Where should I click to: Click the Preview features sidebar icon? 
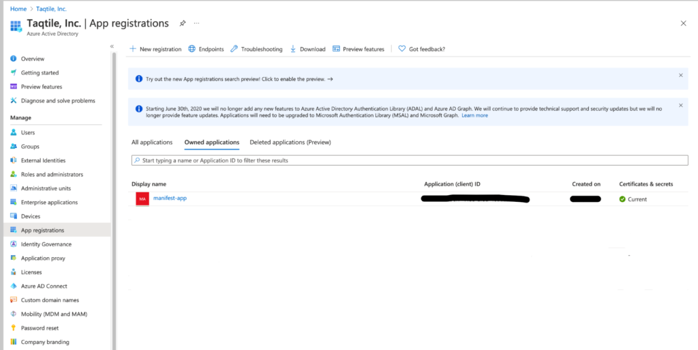click(14, 87)
